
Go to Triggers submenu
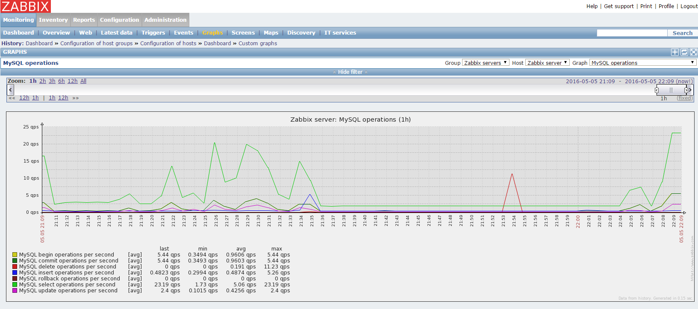(153, 33)
